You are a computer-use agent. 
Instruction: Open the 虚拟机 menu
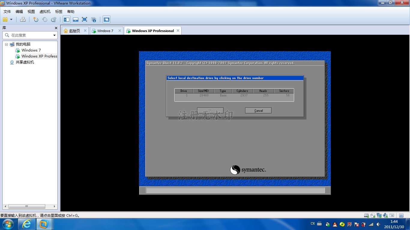[45, 11]
